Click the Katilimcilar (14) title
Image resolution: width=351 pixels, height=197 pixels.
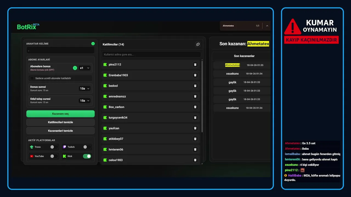point(113,44)
